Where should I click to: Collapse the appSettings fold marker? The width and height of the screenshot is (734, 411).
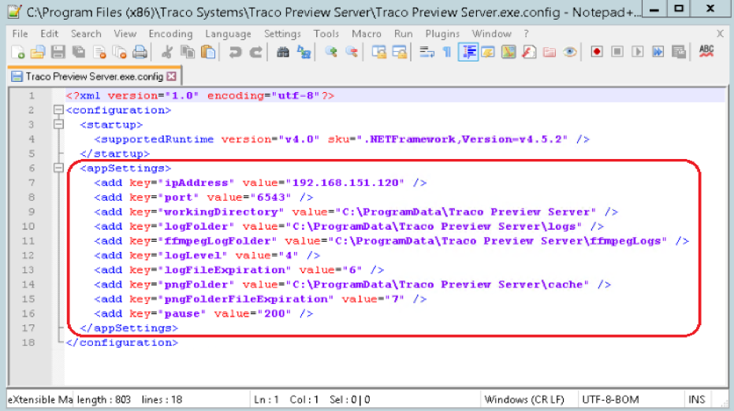coord(58,168)
